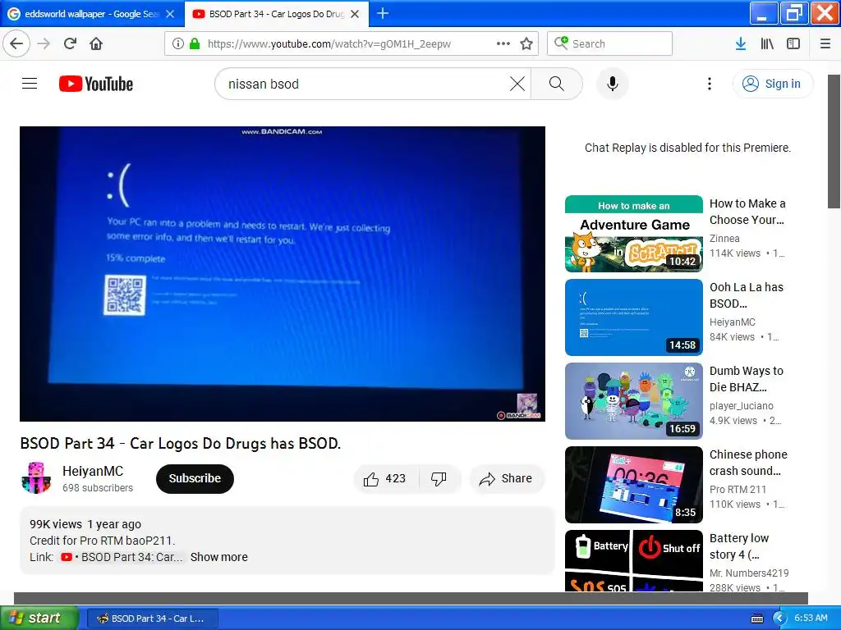
Task: Clear the YouTube search query with X
Action: click(x=517, y=84)
